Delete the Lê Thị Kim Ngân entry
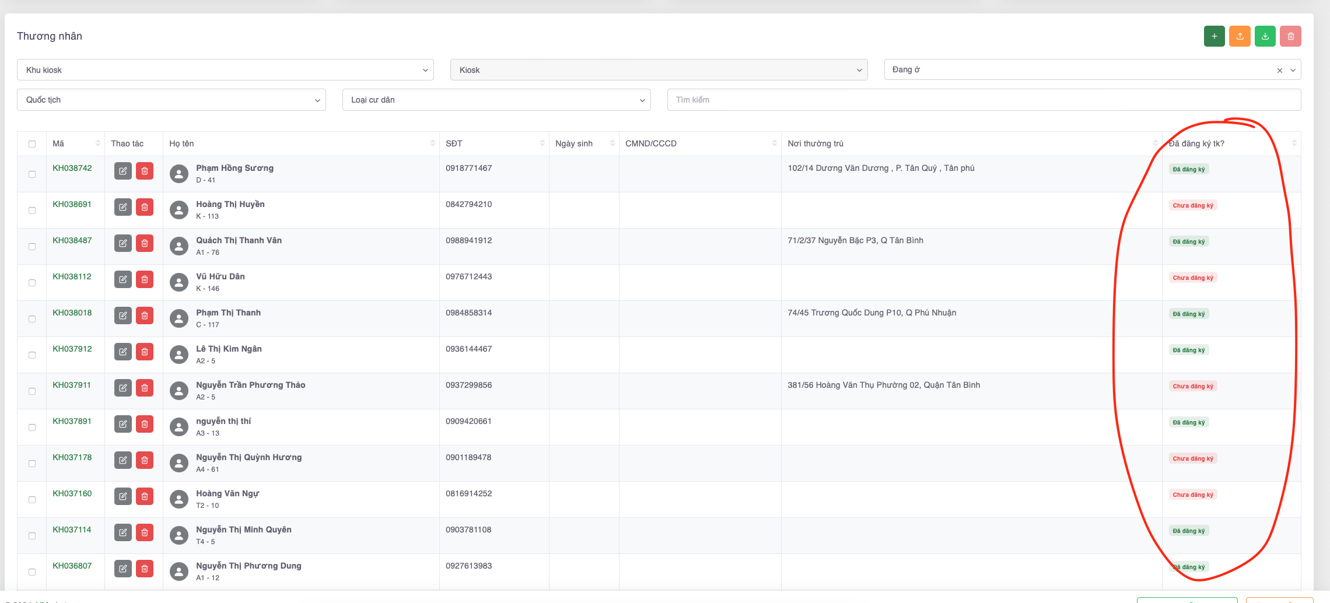 pyautogui.click(x=145, y=352)
